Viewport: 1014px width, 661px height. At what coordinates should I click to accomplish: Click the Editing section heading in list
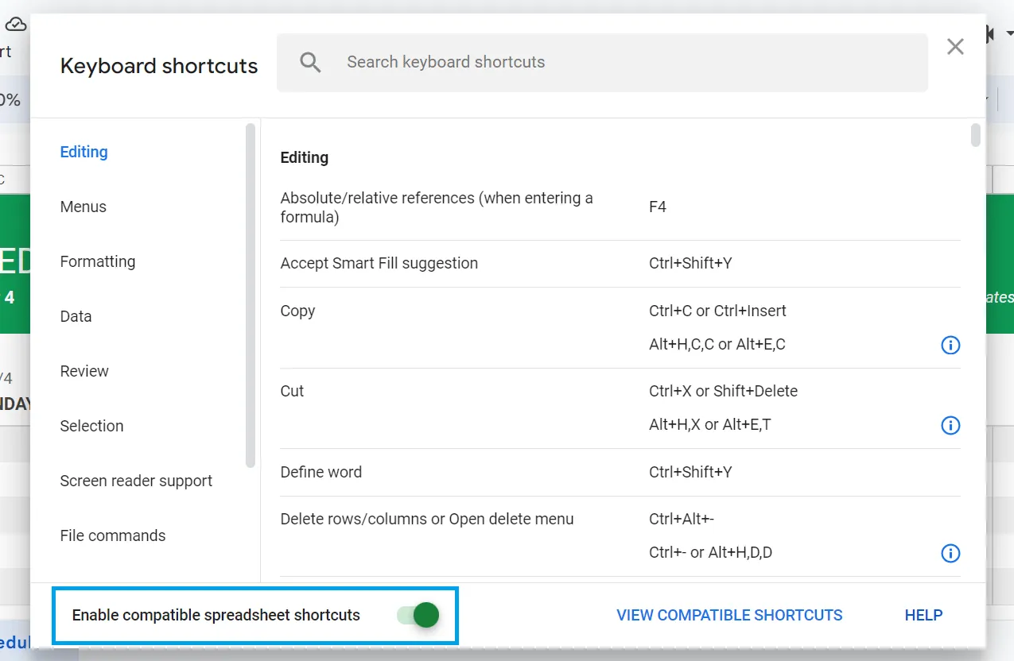tap(305, 158)
